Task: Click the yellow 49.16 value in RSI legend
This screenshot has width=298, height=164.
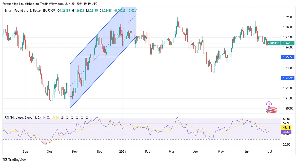Action: point(55,118)
